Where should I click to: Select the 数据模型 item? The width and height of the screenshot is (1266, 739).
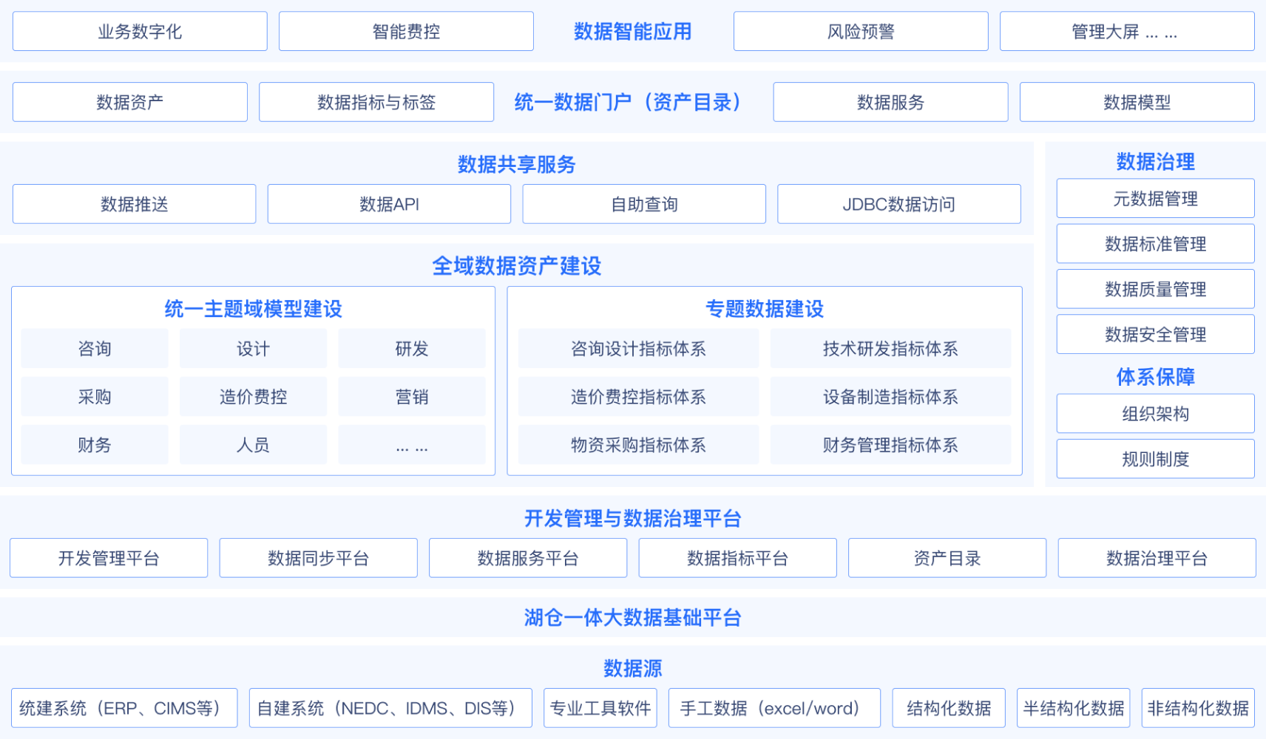pos(1137,102)
